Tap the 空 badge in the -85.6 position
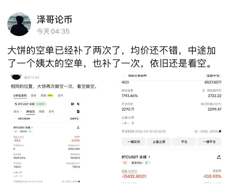Screen dimensions: 233x187 (16, 131)
